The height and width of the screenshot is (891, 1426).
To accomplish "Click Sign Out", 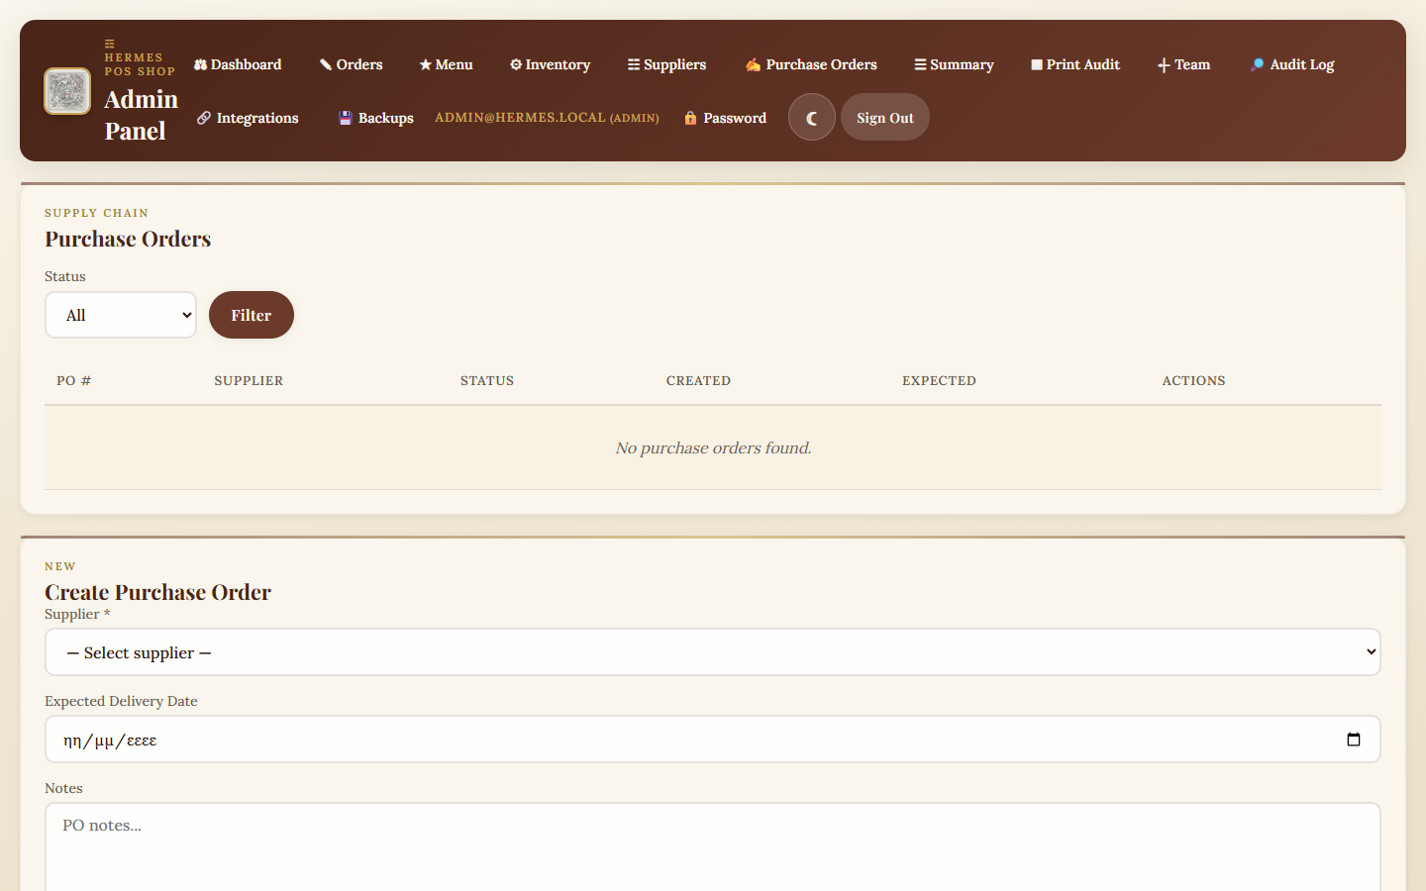I will point(884,117).
